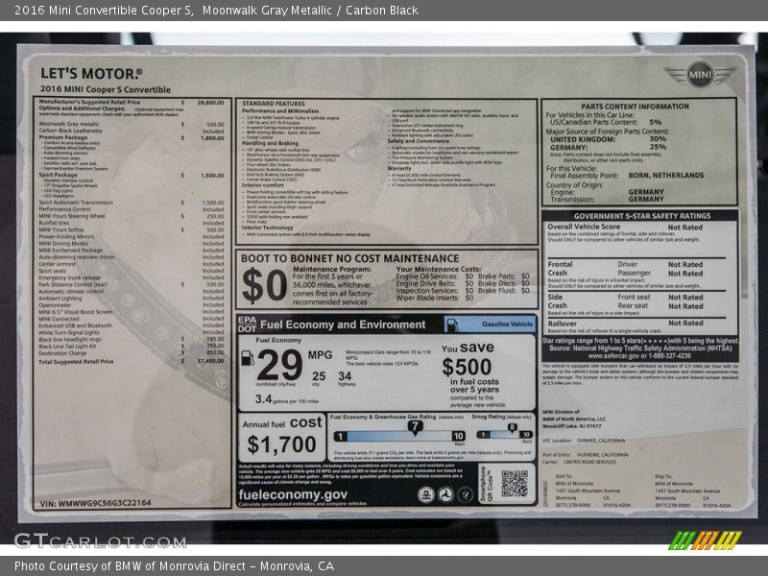Click the large 29 combined MPG figure
The height and width of the screenshot is (576, 768).
pos(279,366)
